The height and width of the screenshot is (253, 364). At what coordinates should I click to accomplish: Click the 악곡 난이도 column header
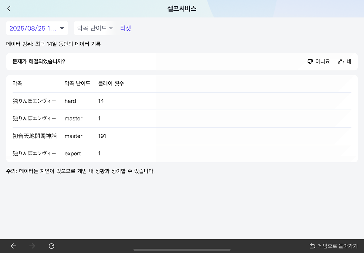(x=77, y=83)
